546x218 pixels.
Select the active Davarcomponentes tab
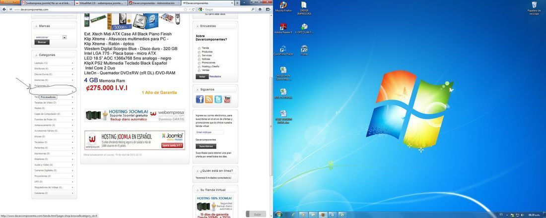(x=207, y=3)
